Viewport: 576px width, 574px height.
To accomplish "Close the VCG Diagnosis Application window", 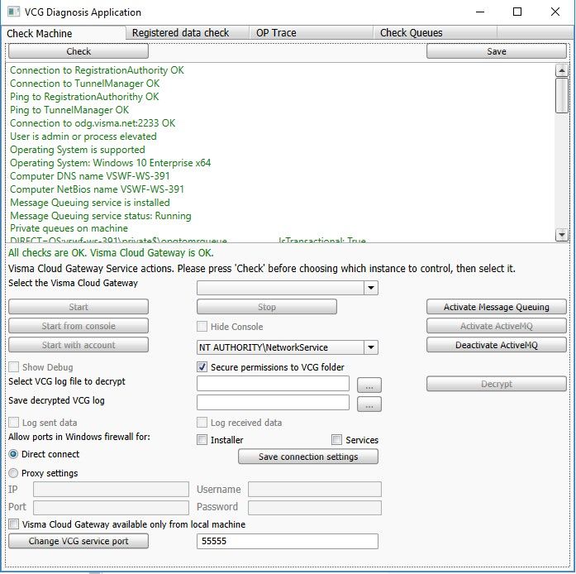I will [555, 12].
